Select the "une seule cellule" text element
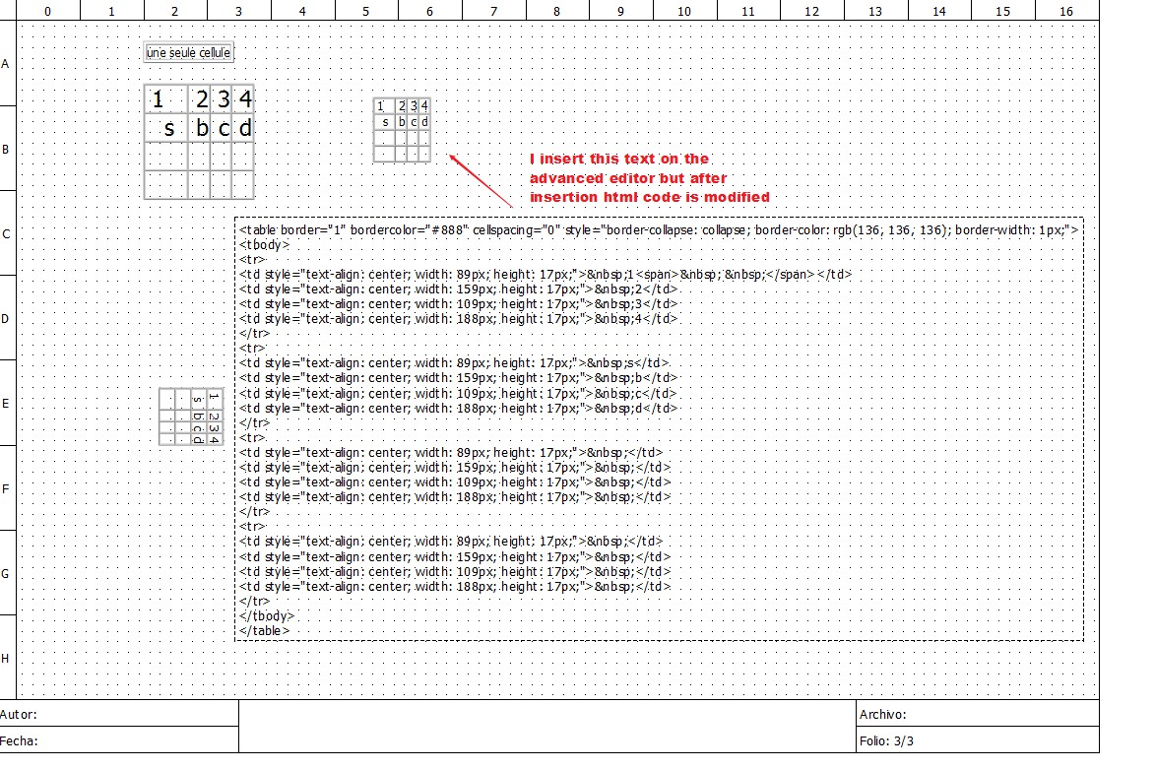The image size is (1155, 770). 189,52
